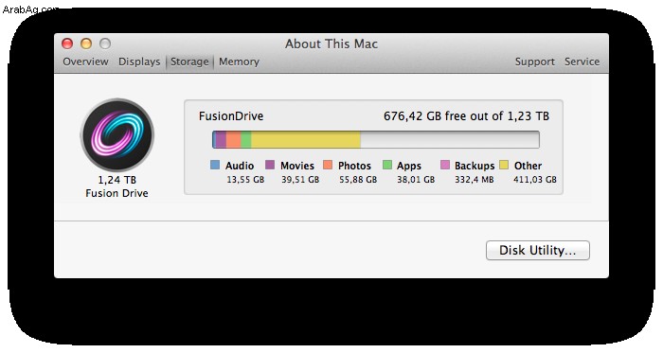Click the blue Audio legend swatch
The width and height of the screenshot is (663, 353).
215,165
